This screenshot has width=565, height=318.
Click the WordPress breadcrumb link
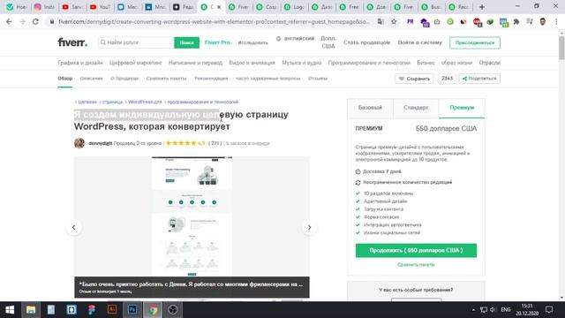[145, 102]
